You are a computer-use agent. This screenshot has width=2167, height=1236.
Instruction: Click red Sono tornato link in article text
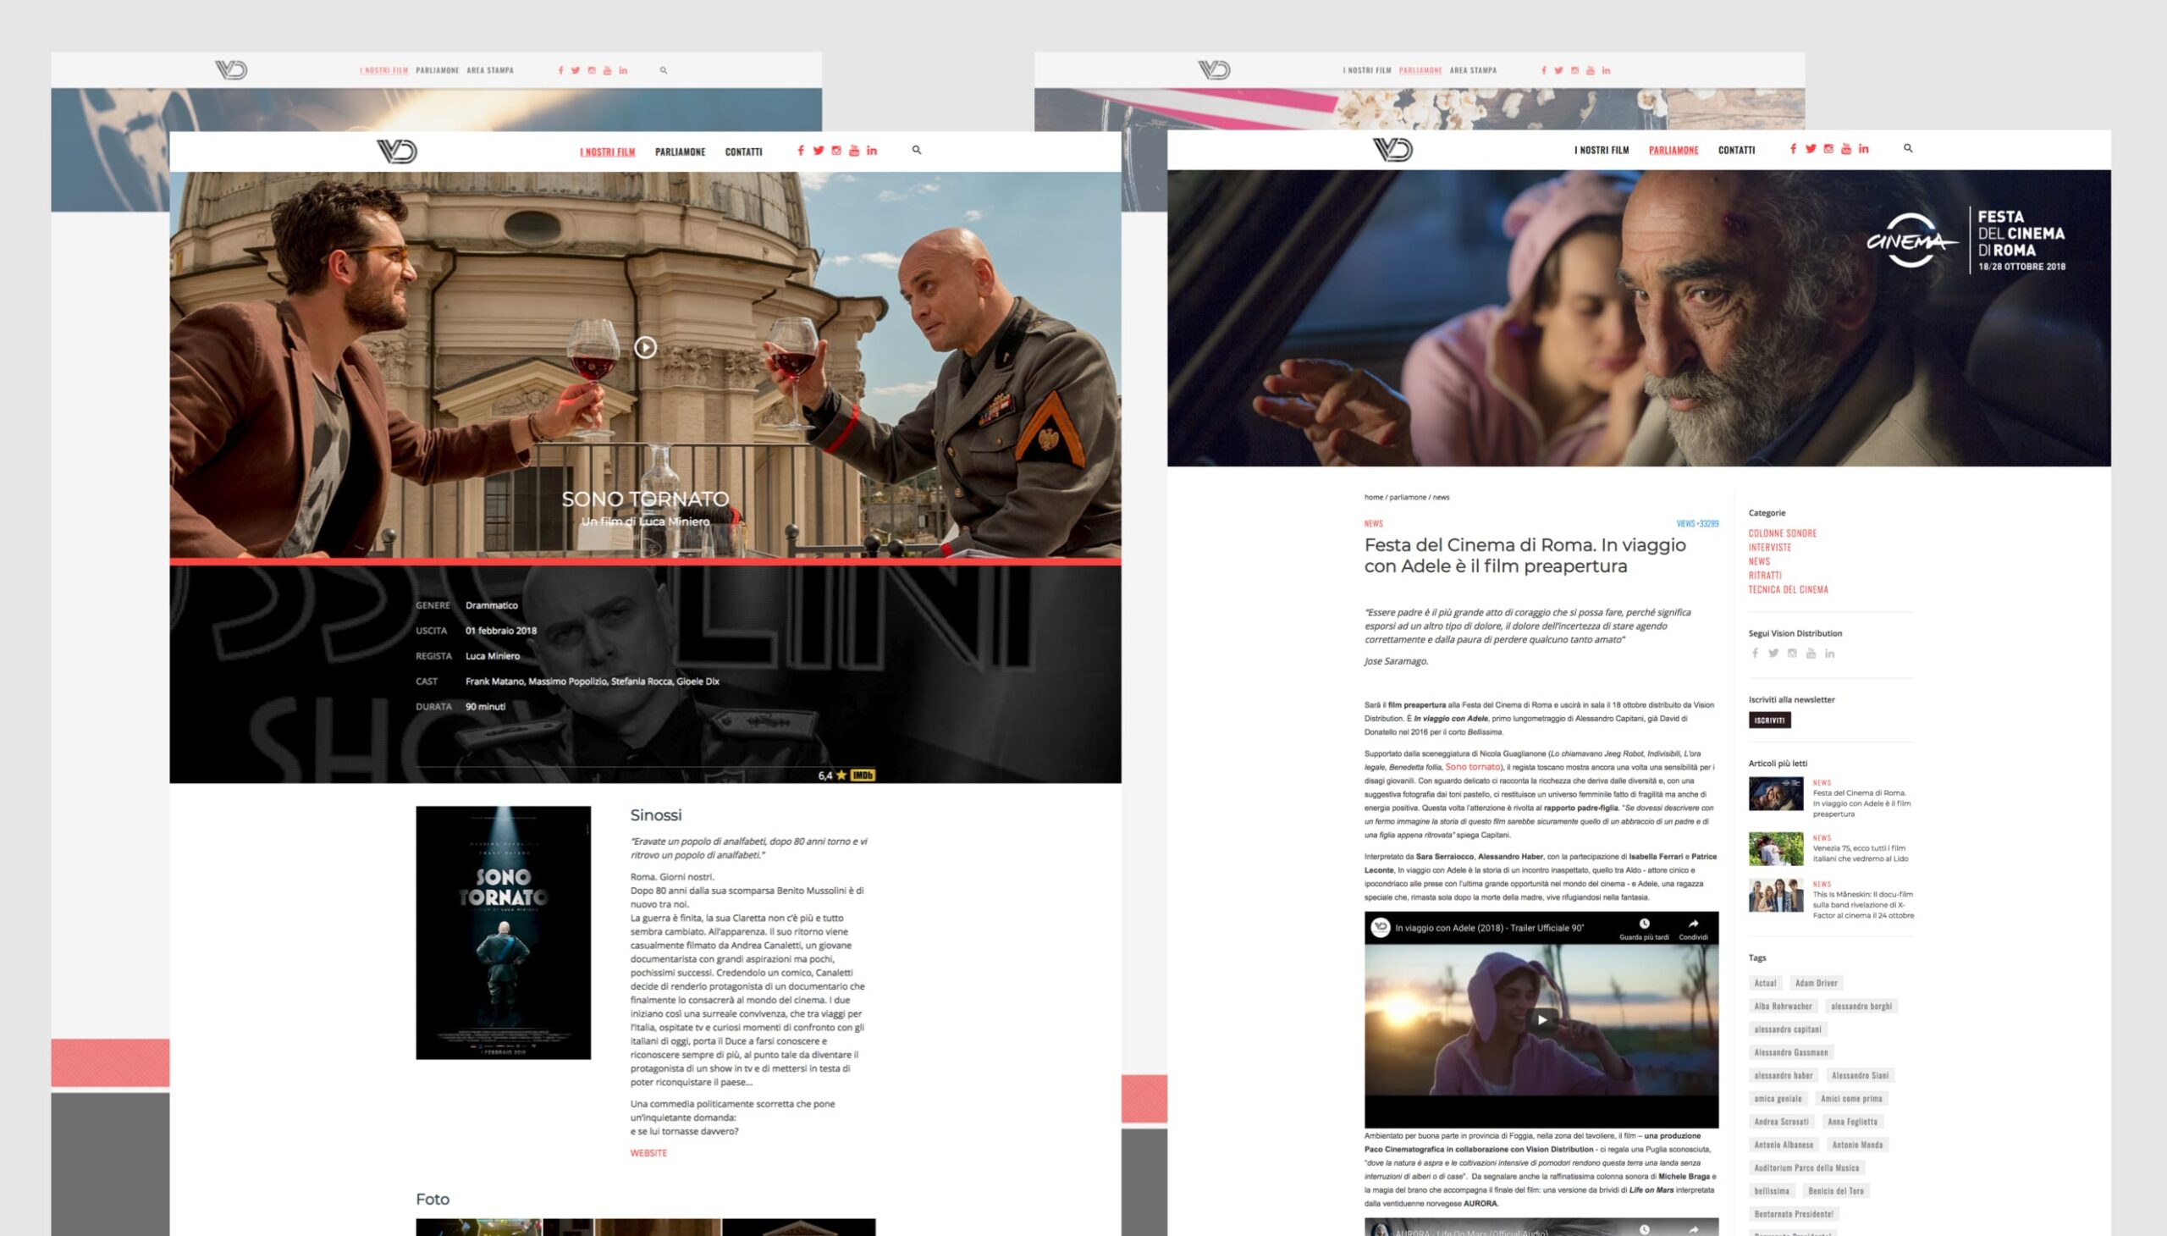tap(1473, 766)
